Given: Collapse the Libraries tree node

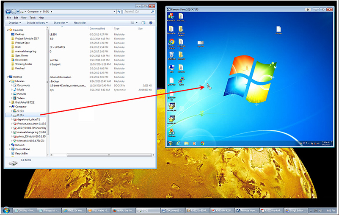Looking at the screenshot, I should [x=10, y=81].
